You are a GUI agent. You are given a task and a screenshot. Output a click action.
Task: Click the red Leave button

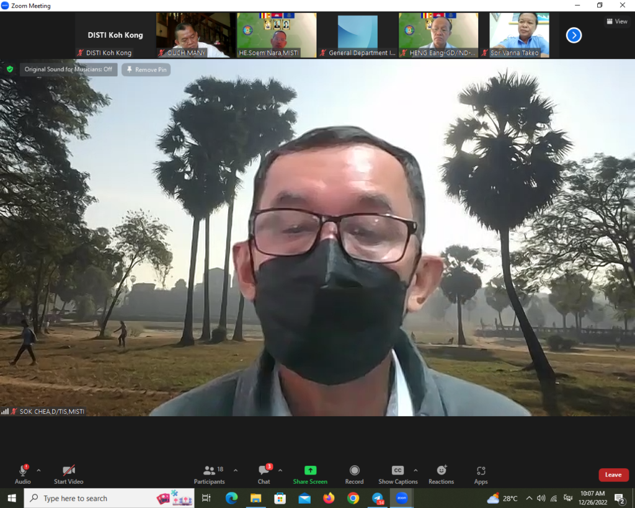613,475
